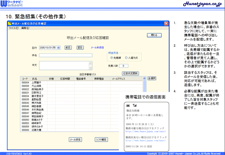The height and width of the screenshot is (155, 225).
Task: Click the 先着人数 number field
Action: [x=123, y=65]
